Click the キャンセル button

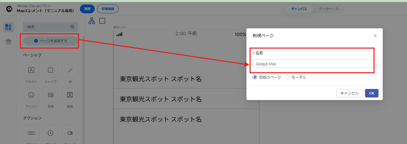(349, 93)
